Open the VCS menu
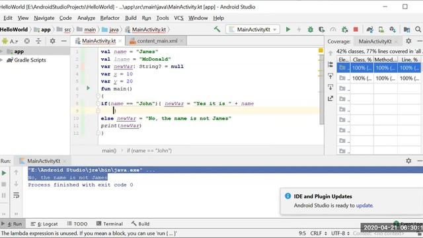This screenshot has width=423, height=238. 178,18
